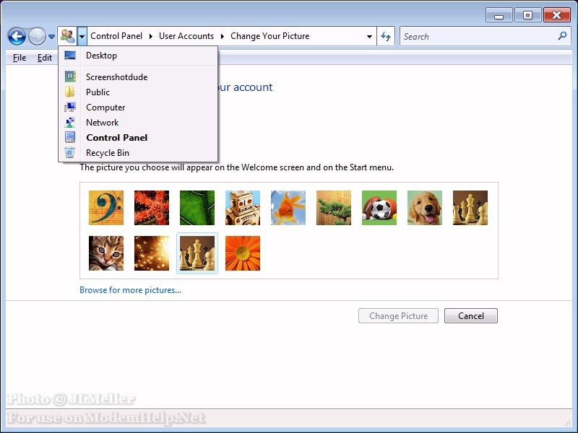Screen dimensions: 578x433
Task: Expand the arrow after Control Panel breadcrumb
Action: (x=150, y=36)
